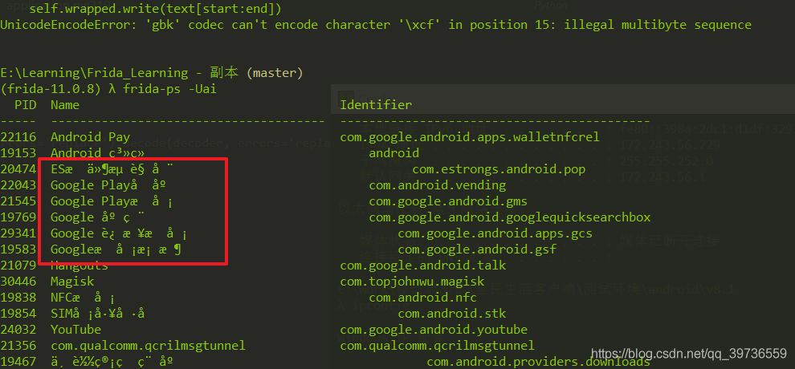This screenshot has height=369, width=795.
Task: Select PID 29341
Action: (x=18, y=233)
